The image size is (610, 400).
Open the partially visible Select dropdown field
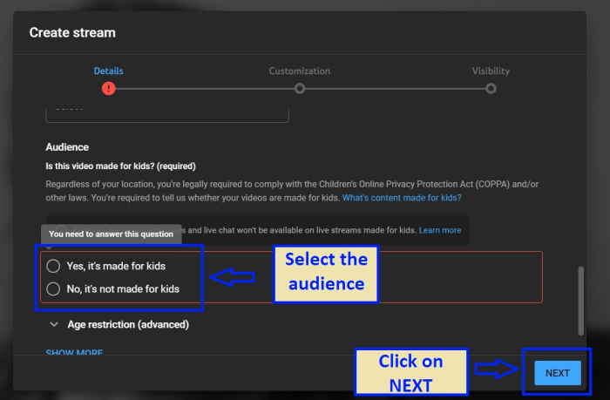point(167,115)
